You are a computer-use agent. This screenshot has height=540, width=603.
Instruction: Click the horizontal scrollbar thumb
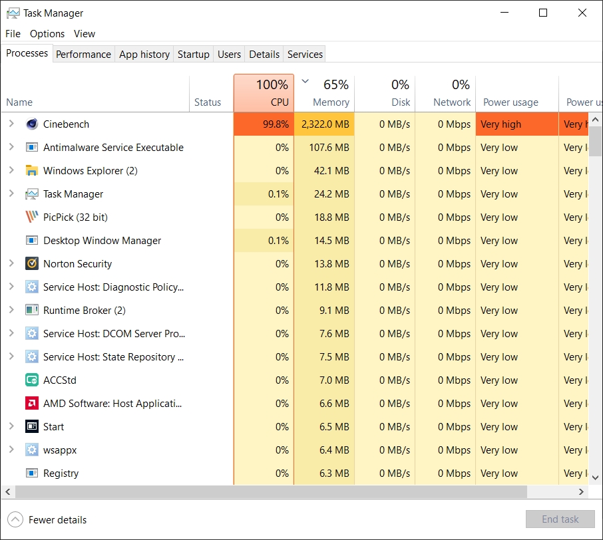(271, 491)
